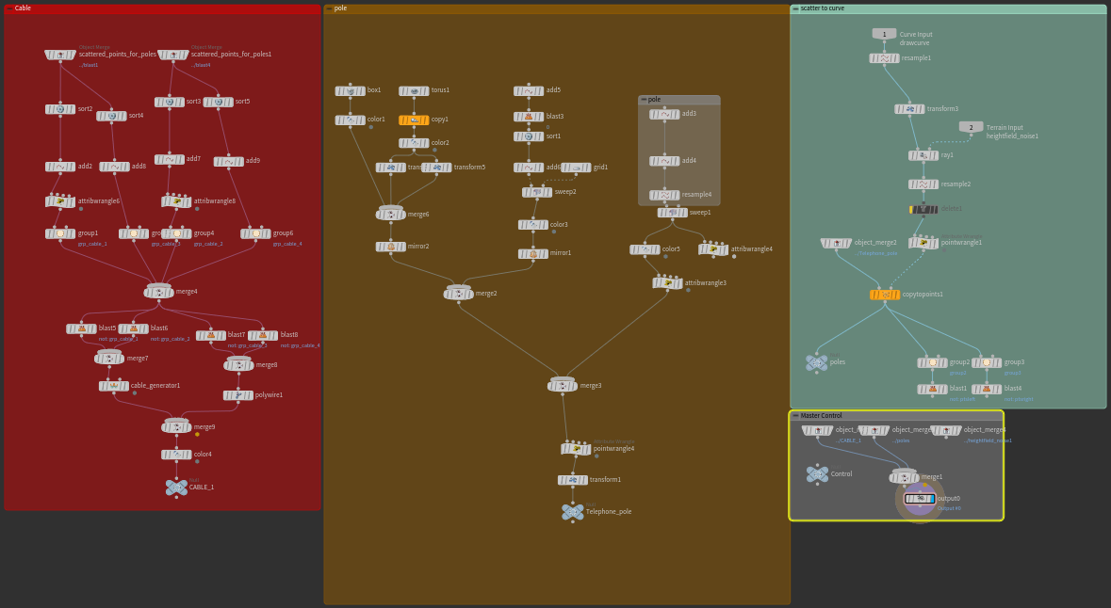Select the attribwrangle6 node
Viewport: 1111px width, 608px height.
click(x=60, y=201)
